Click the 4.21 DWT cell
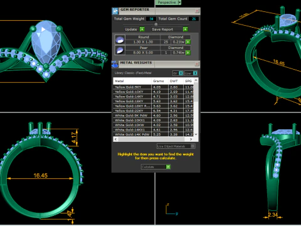This screenshot has height=226, width=301. 176,110
